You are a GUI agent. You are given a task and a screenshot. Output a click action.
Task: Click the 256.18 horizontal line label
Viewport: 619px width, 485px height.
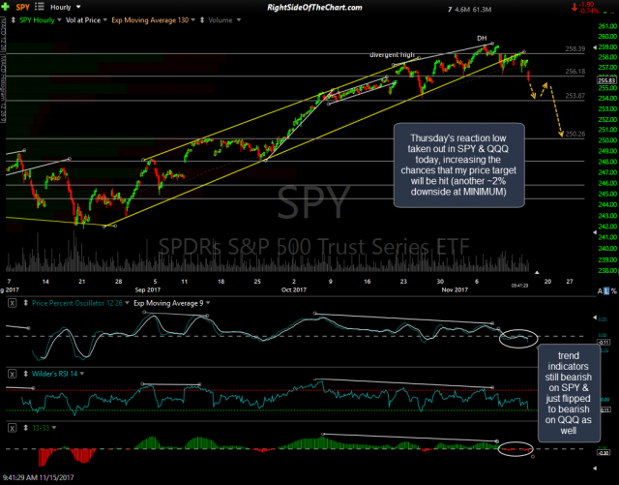(x=575, y=72)
